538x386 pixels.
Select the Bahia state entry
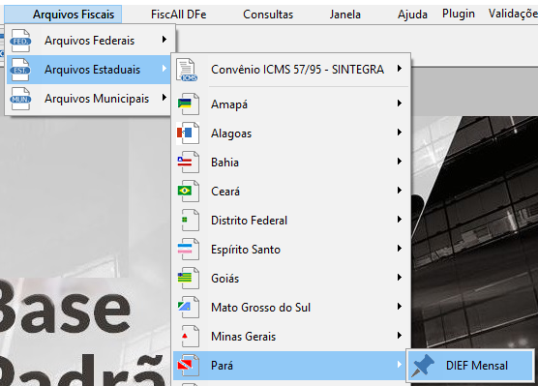291,162
